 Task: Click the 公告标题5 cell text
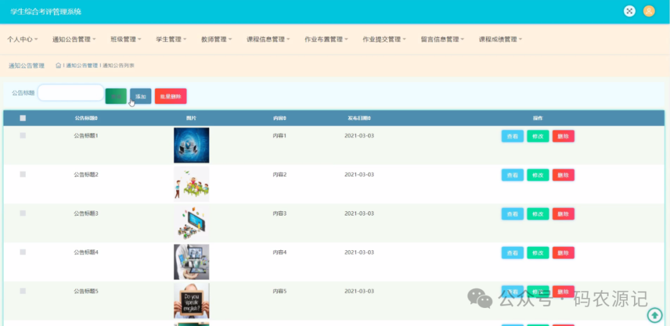pos(86,291)
